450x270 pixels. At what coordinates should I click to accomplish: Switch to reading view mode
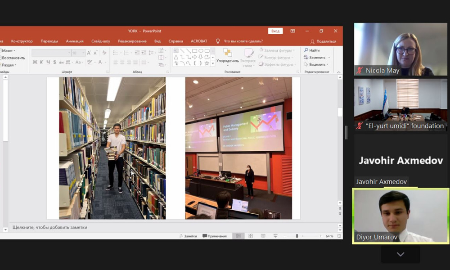coord(263,236)
